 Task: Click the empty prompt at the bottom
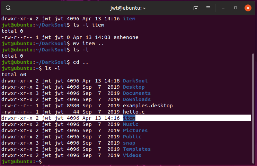pyautogui.click(x=21, y=162)
